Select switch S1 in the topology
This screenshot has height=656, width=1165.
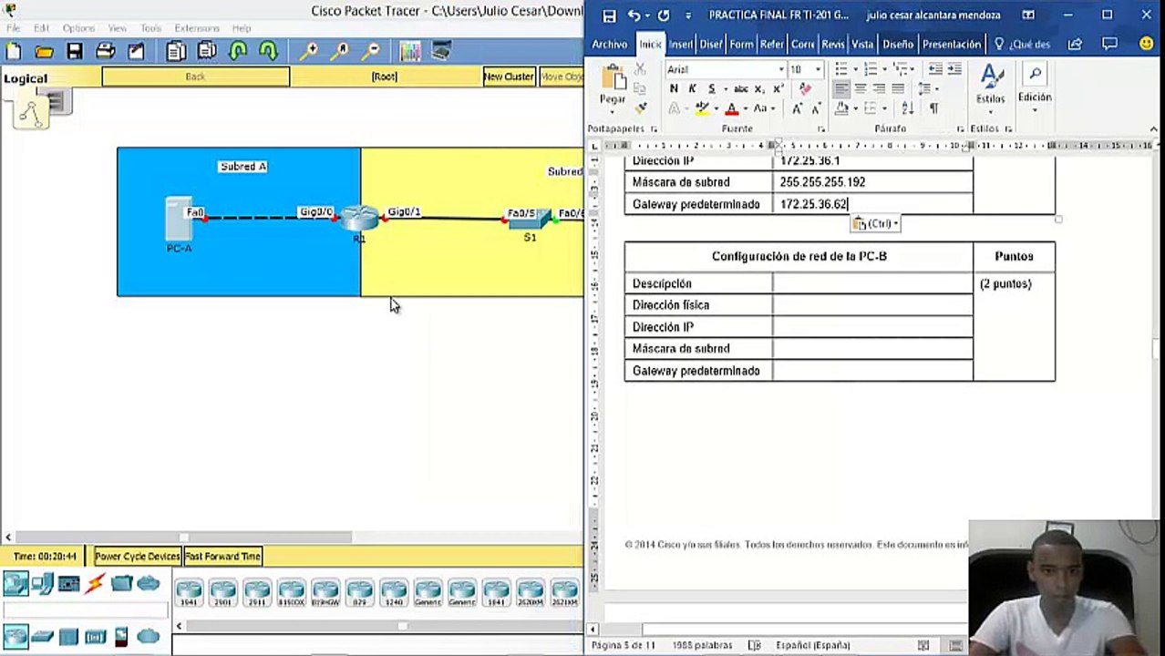531,220
